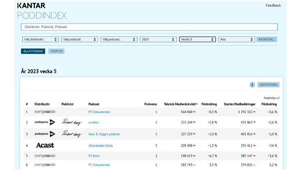Click the Publicist column header
The image size is (304, 174).
[67, 104]
